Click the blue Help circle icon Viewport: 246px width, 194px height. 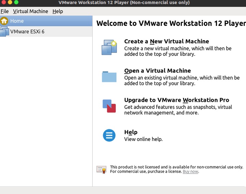[x=109, y=135]
